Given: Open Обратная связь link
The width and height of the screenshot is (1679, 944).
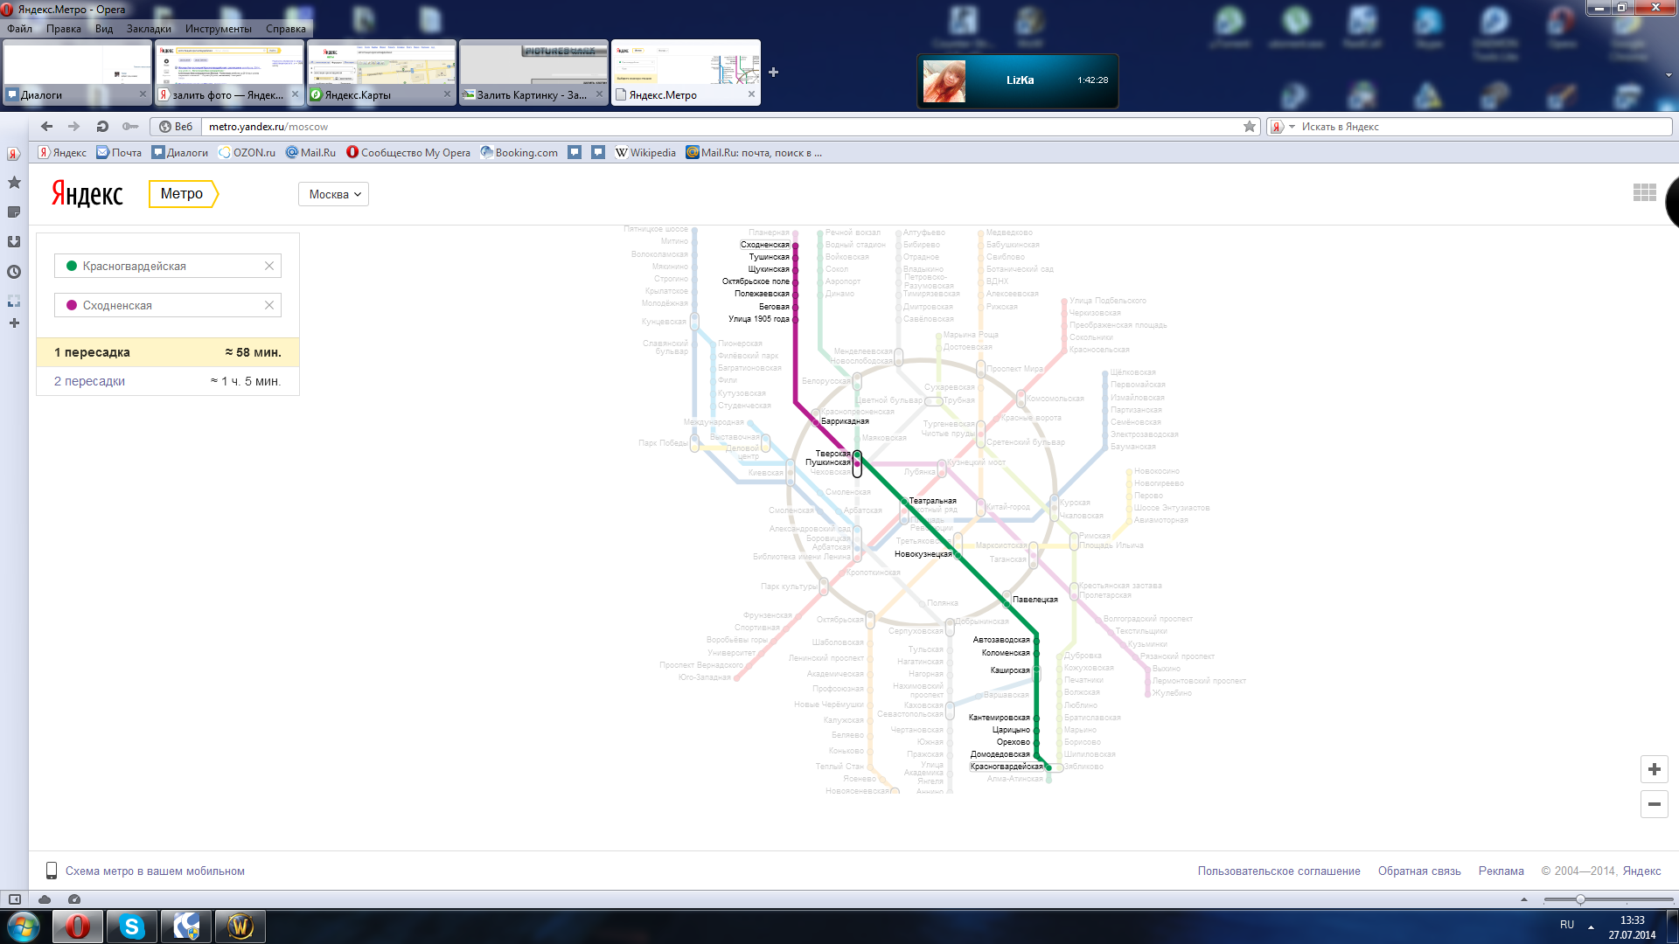Looking at the screenshot, I should click(1419, 871).
